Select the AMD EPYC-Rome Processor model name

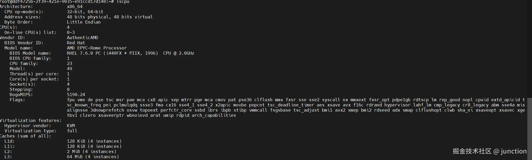tap(97, 48)
